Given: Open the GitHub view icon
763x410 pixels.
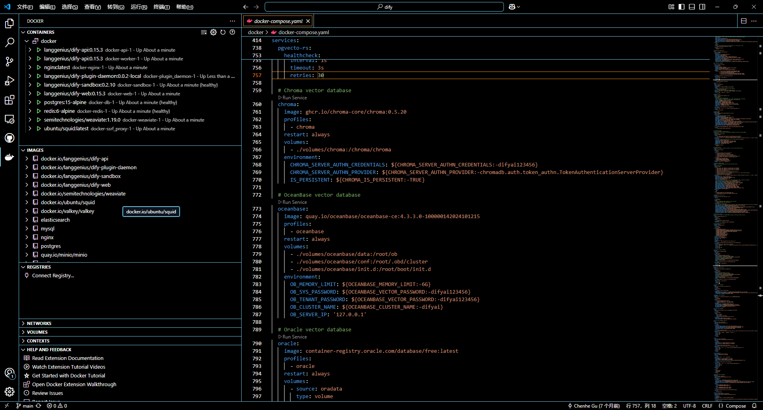Looking at the screenshot, I should [x=10, y=138].
